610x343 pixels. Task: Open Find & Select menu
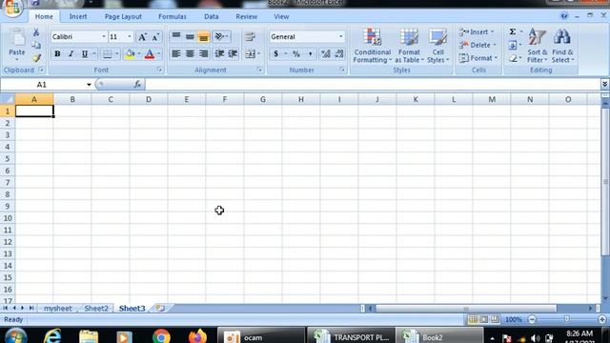(x=562, y=46)
